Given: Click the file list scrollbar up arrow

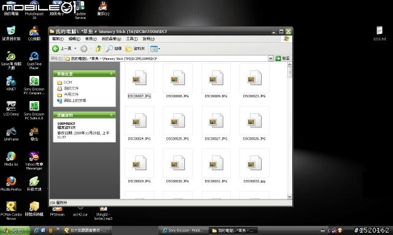Looking at the screenshot, I should coord(289,65).
